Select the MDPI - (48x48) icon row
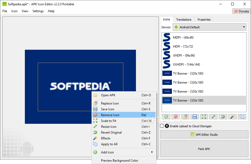This screenshot has width=251, height=164. click(x=204, y=38)
